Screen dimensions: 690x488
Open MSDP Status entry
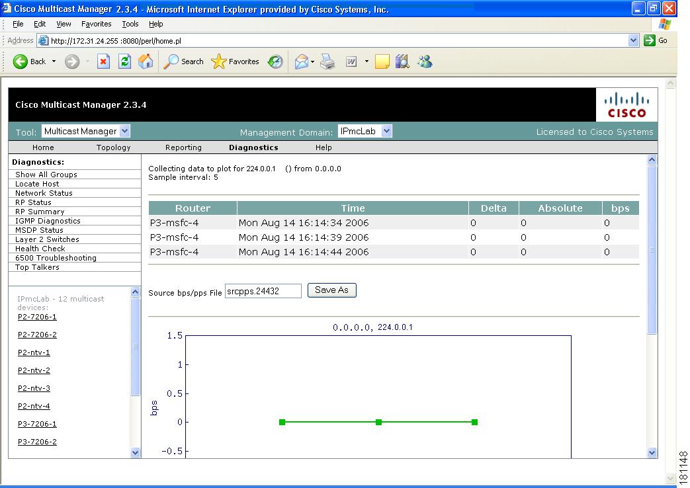click(39, 230)
